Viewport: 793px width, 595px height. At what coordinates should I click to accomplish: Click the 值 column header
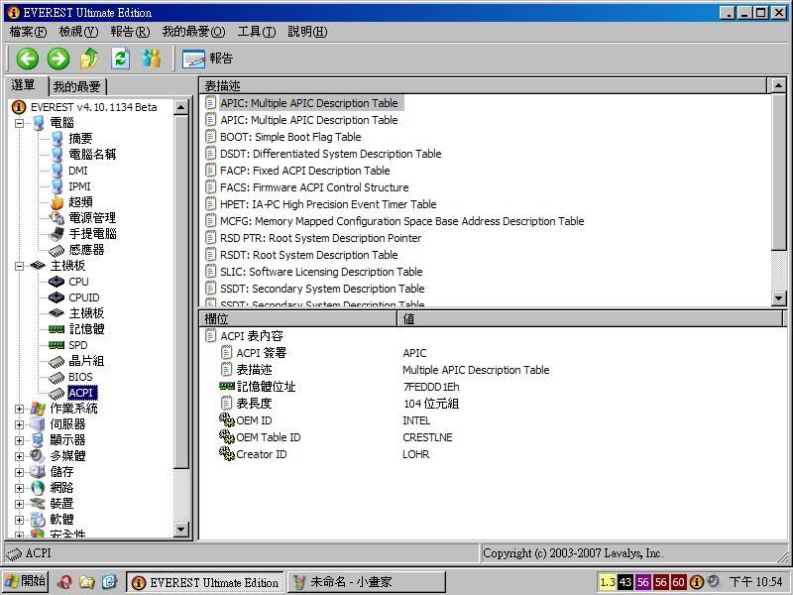point(590,318)
